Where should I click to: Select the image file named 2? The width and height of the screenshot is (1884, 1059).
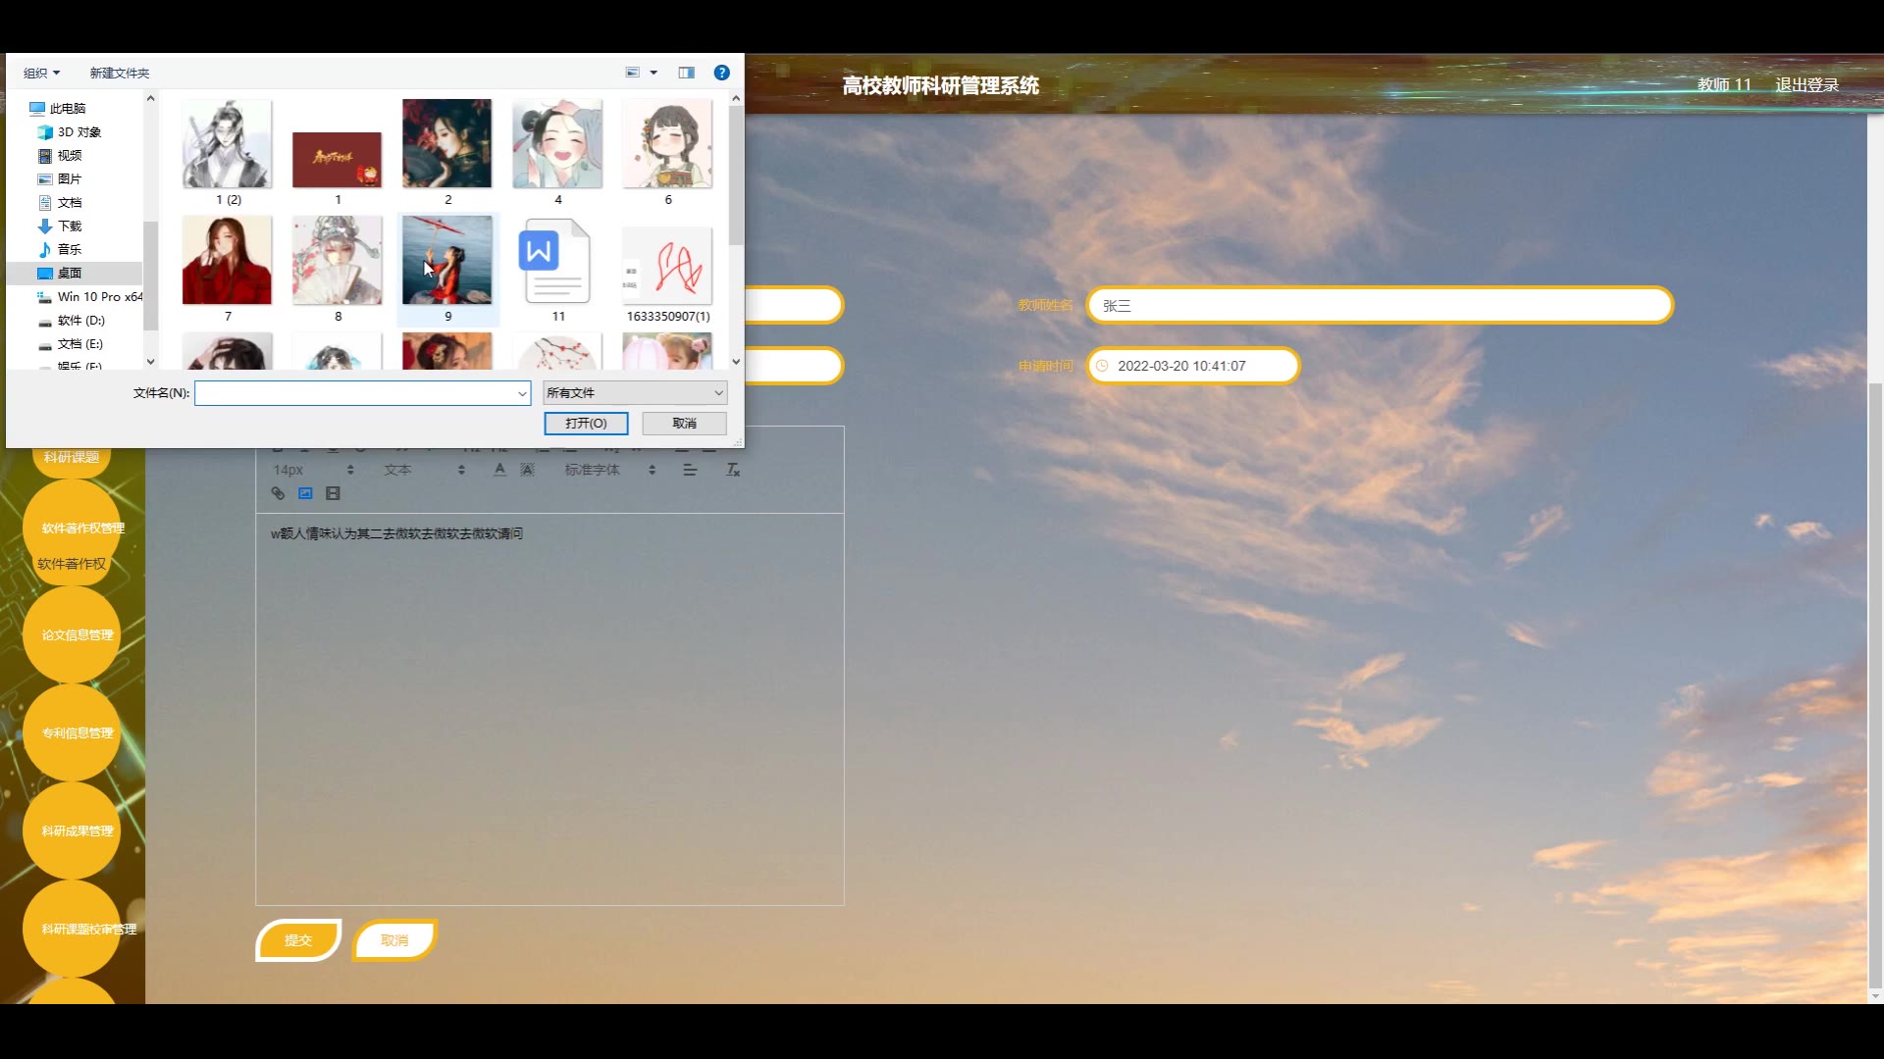[x=447, y=152]
